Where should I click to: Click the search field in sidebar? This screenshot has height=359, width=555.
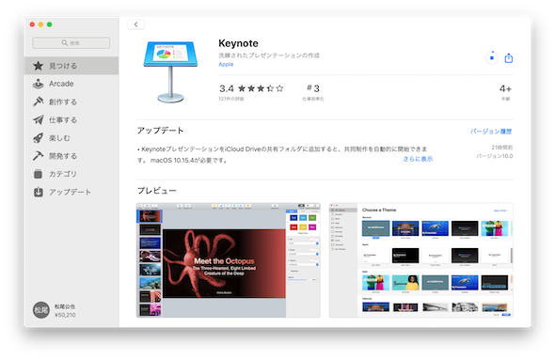pyautogui.click(x=71, y=43)
